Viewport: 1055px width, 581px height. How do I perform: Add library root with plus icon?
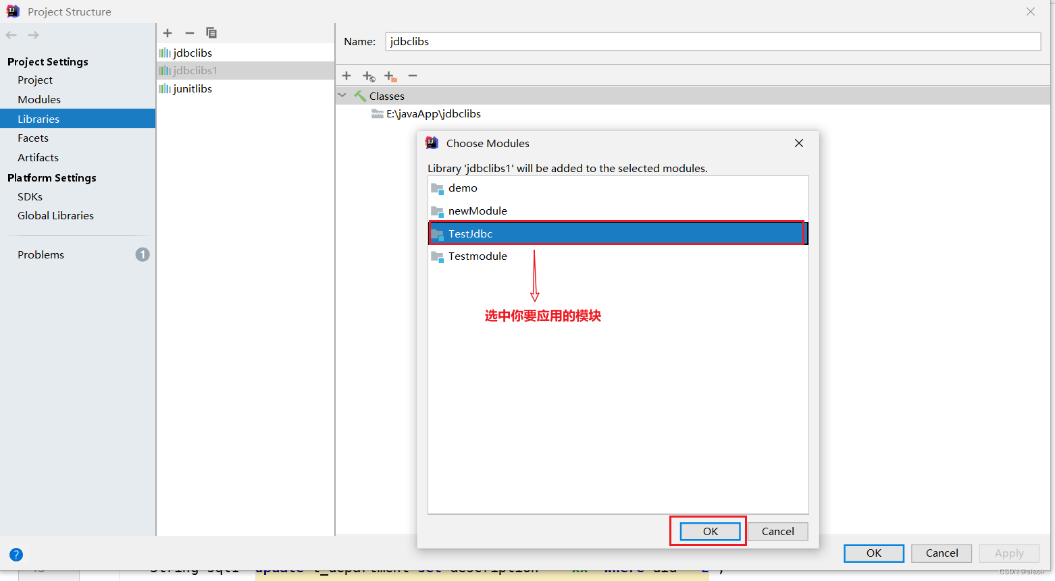[x=346, y=76]
